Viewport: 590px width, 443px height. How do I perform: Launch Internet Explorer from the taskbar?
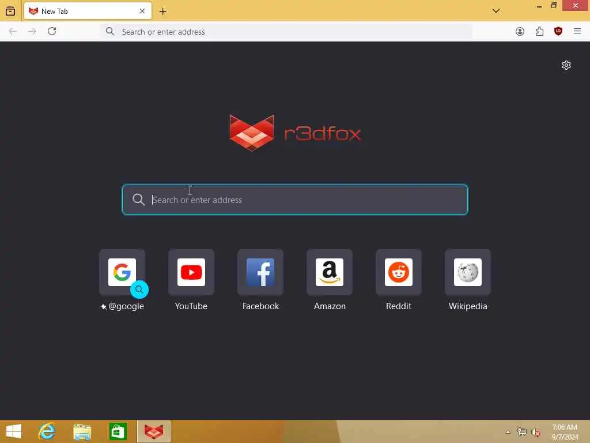47,431
